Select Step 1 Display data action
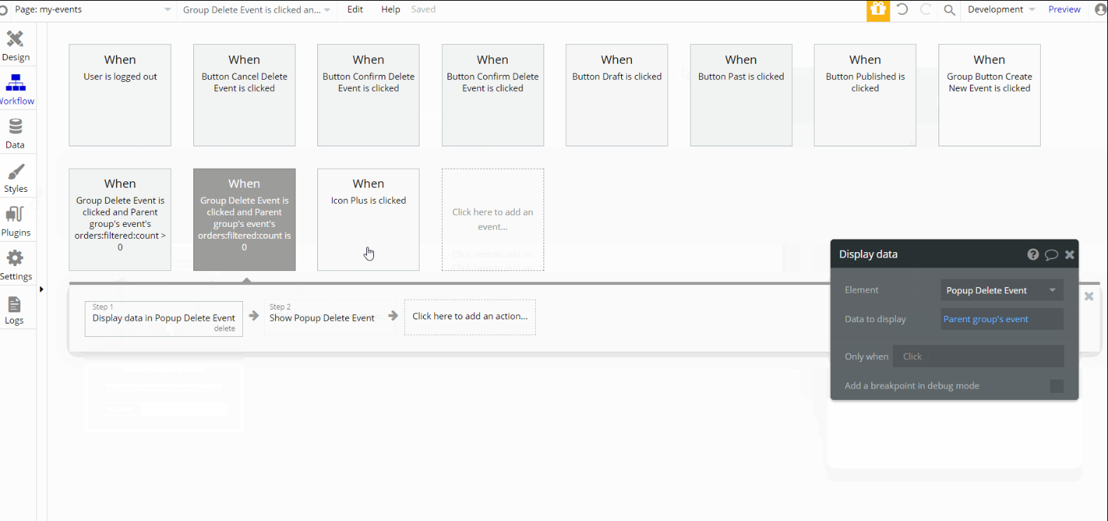The height and width of the screenshot is (521, 1108). tap(164, 319)
